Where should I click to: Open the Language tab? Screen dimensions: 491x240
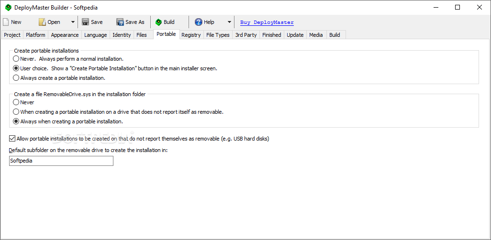tap(96, 35)
